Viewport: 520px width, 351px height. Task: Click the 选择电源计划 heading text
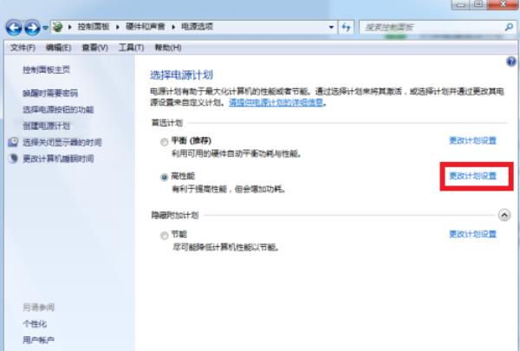point(181,75)
